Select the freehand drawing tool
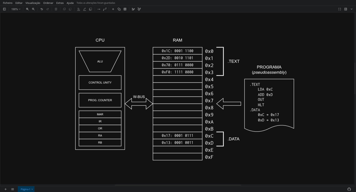Viewport: 356px width, 192px height. pyautogui.click(x=133, y=9)
